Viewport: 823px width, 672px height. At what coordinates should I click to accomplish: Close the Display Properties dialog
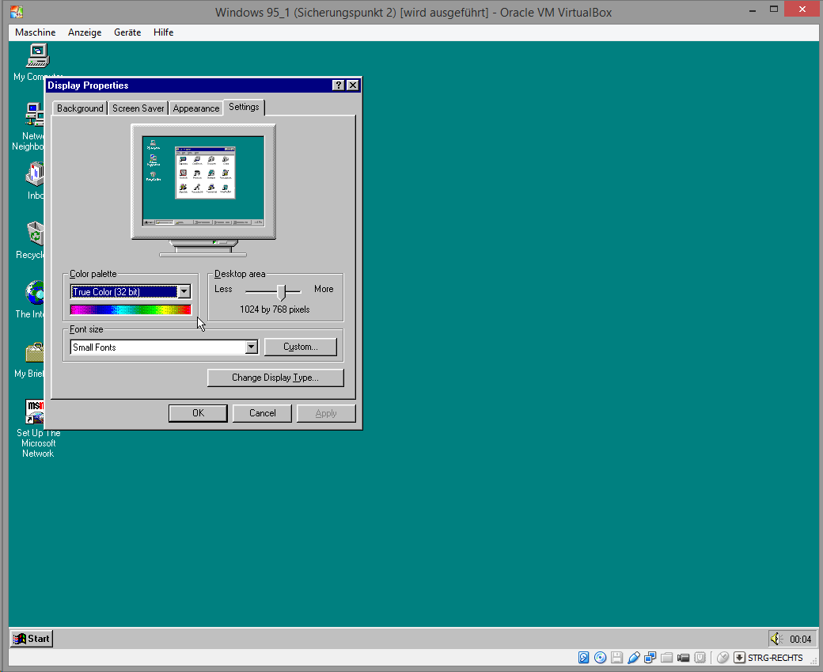click(x=353, y=85)
